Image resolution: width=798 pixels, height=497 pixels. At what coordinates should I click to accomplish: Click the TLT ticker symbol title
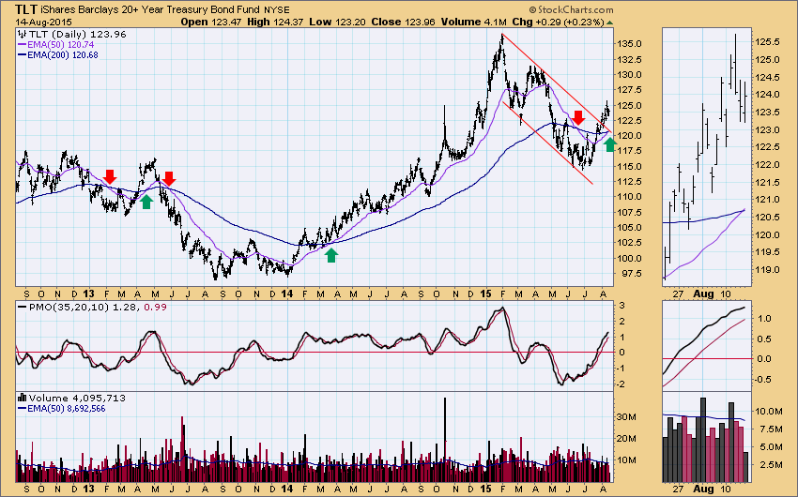click(x=28, y=8)
